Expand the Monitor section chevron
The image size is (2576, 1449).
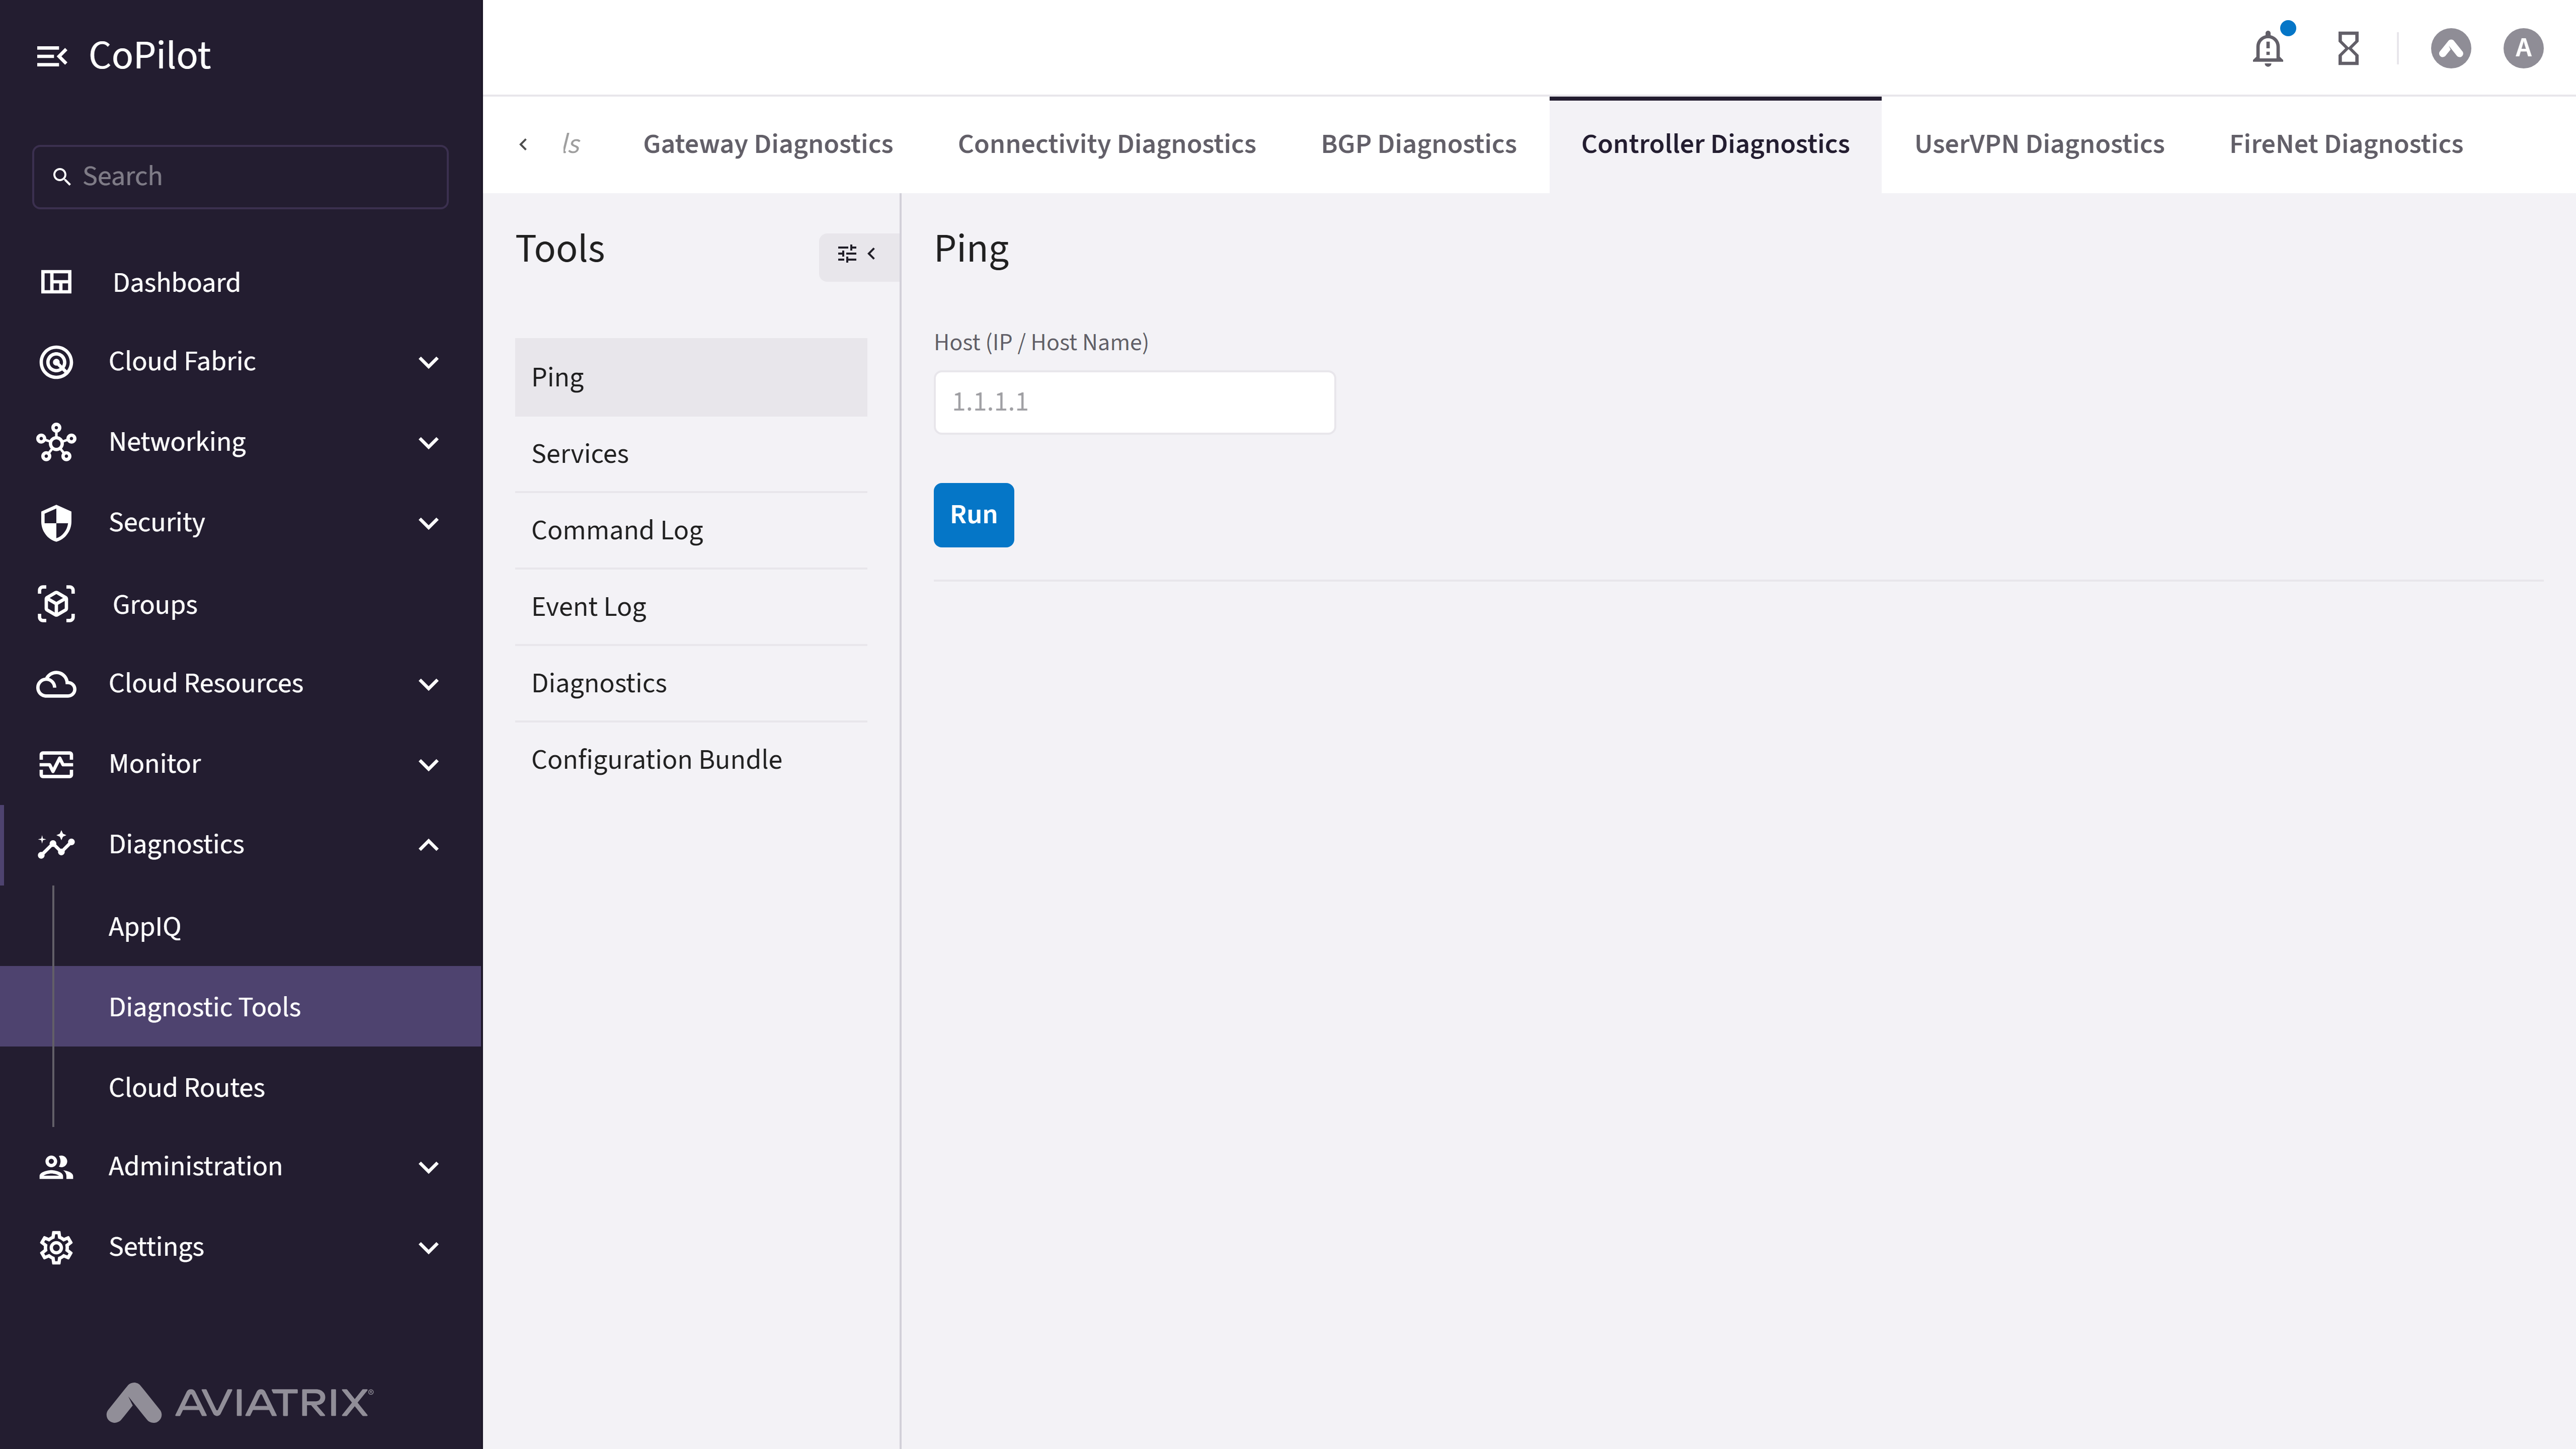tap(428, 765)
